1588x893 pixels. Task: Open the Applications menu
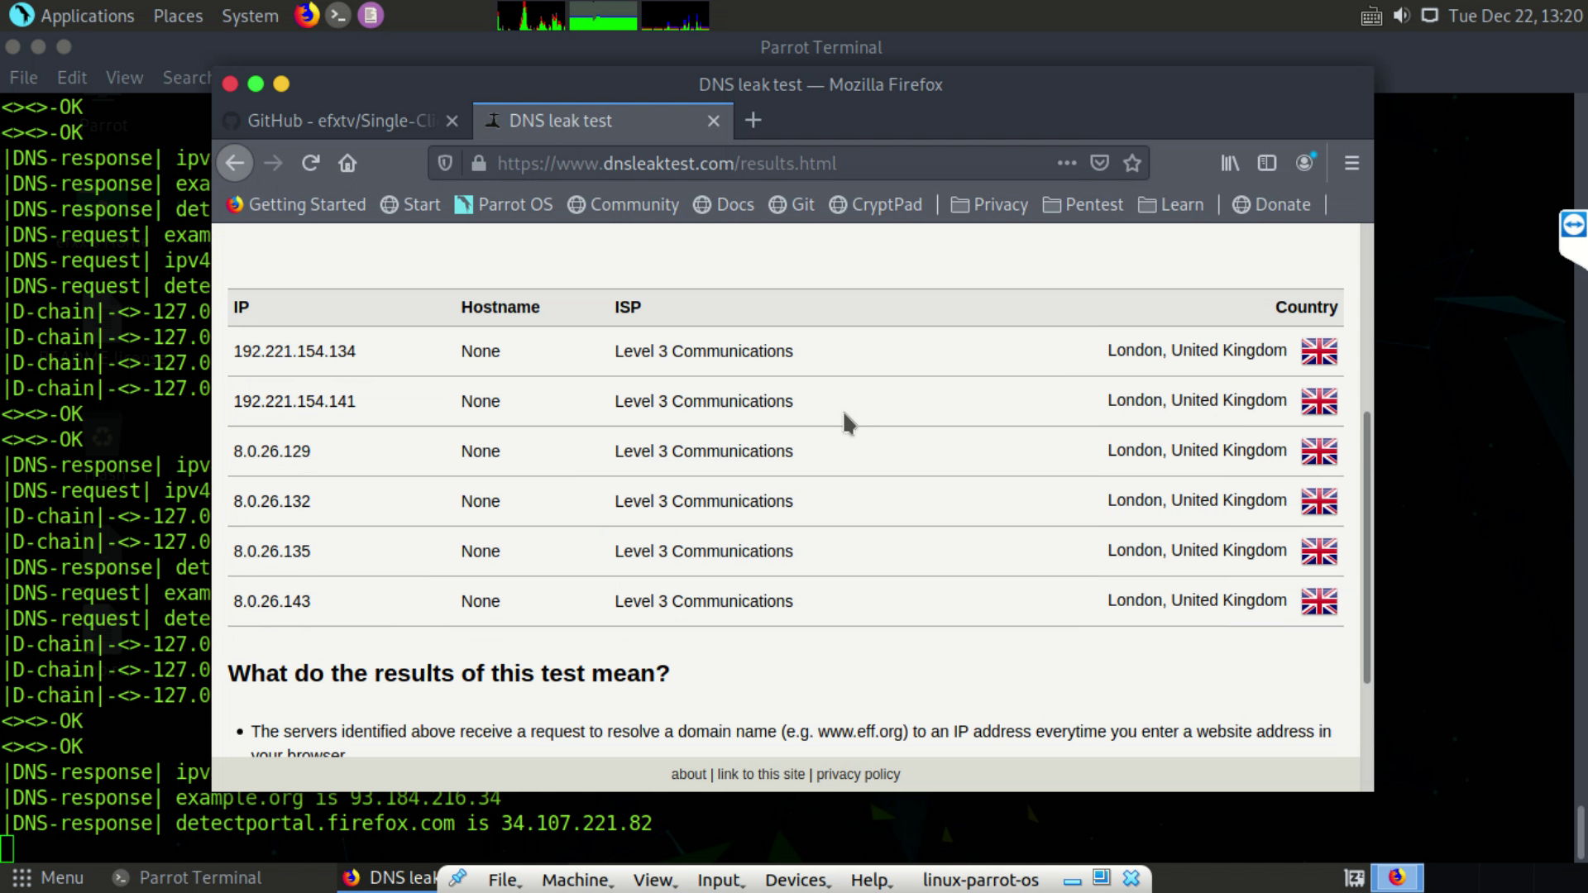click(73, 16)
